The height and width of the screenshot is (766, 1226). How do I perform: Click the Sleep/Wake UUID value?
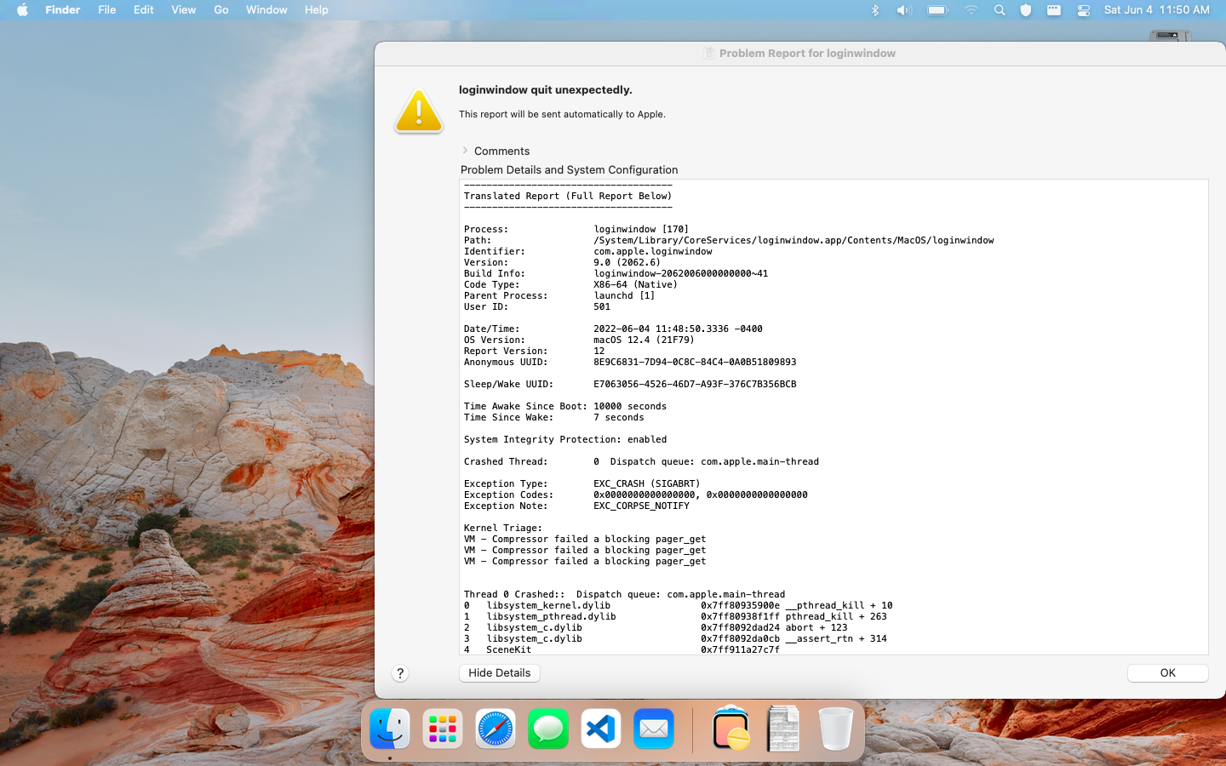(696, 385)
